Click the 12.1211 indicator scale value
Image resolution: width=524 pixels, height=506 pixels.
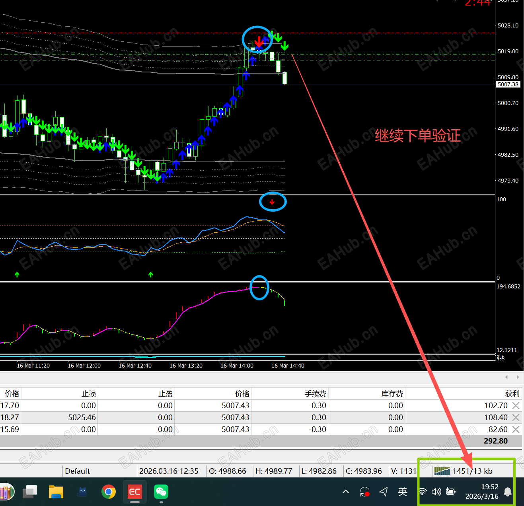[x=507, y=350]
